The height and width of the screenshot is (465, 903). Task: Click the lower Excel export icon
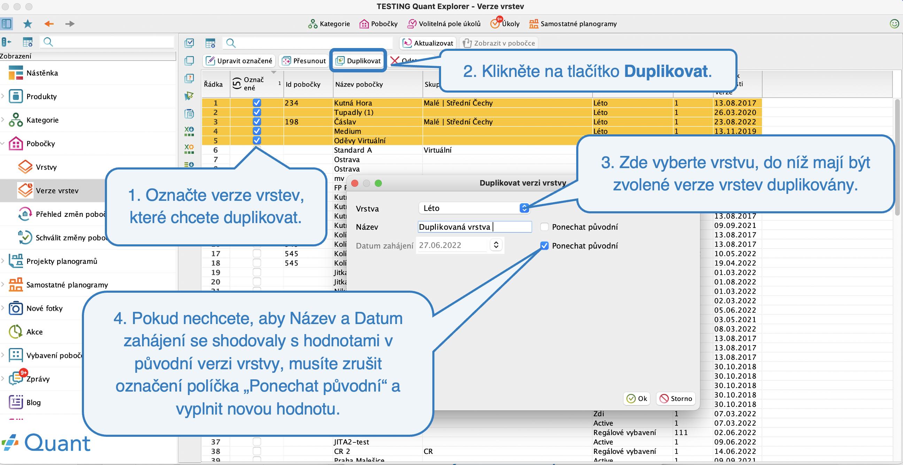189,149
